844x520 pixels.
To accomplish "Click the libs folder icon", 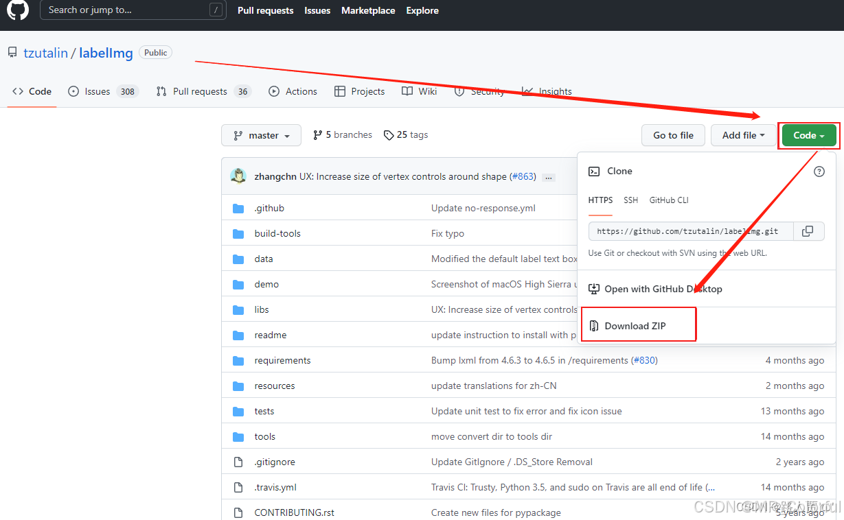I will pyautogui.click(x=238, y=309).
